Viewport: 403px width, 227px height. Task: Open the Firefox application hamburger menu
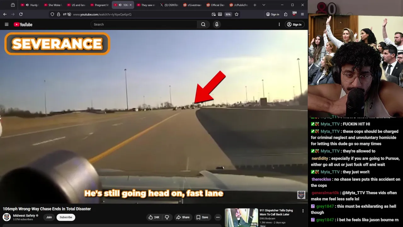pos(302,14)
